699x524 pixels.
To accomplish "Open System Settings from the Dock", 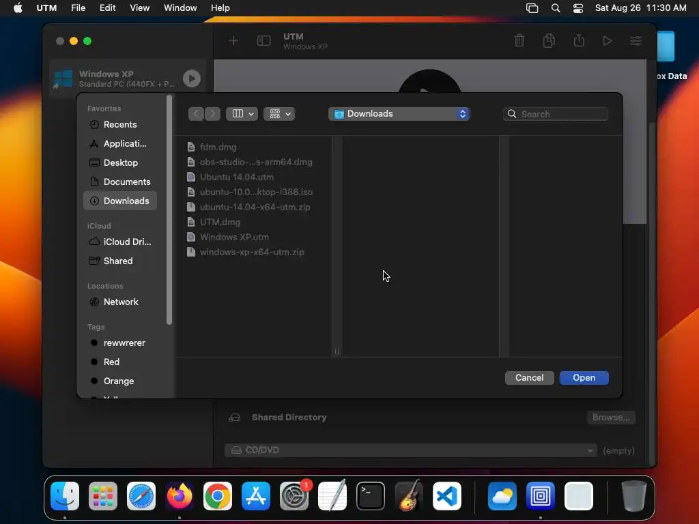I will click(294, 496).
